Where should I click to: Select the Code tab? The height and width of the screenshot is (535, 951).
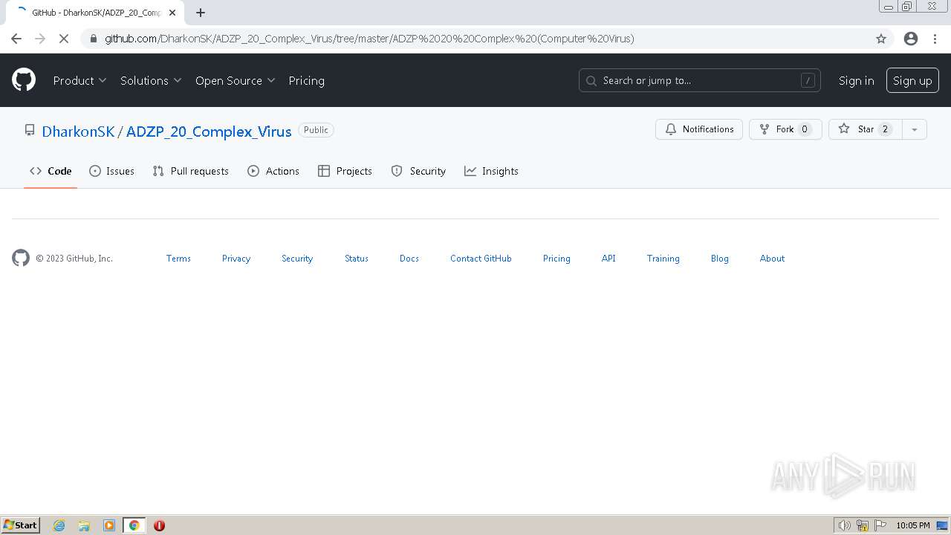[x=51, y=171]
